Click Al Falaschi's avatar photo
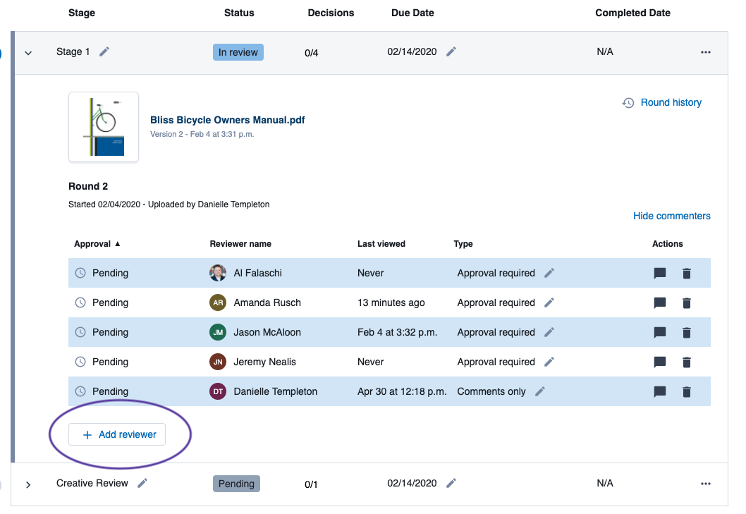The image size is (746, 514). [x=218, y=273]
